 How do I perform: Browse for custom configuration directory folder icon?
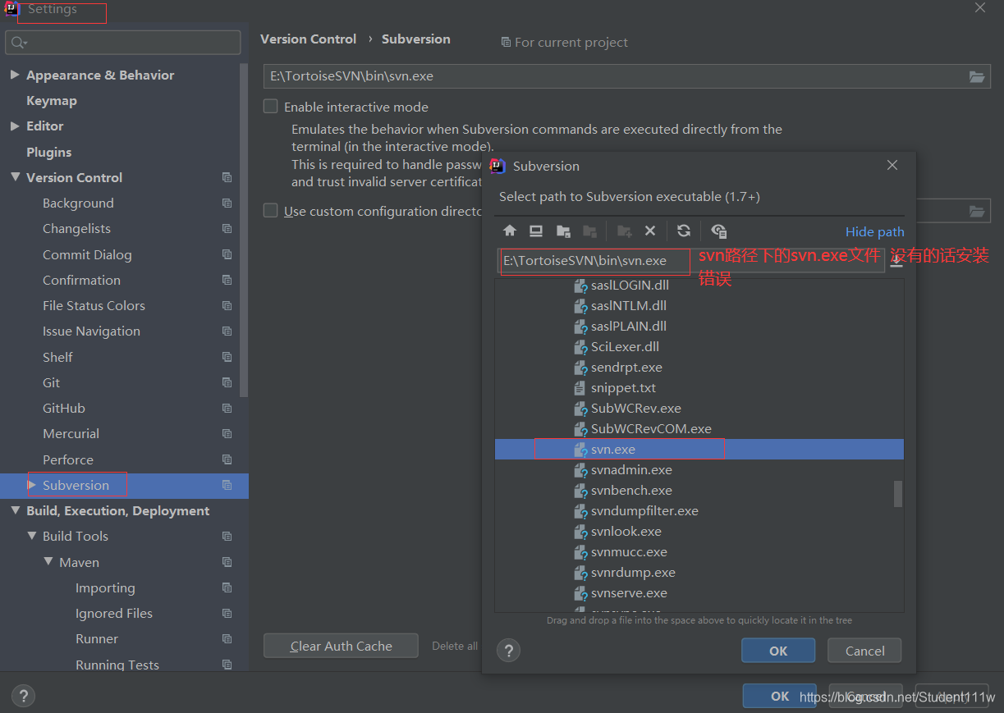(x=977, y=211)
